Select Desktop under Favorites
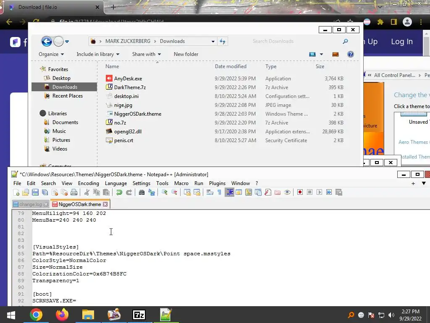430x323 pixels. (61, 78)
